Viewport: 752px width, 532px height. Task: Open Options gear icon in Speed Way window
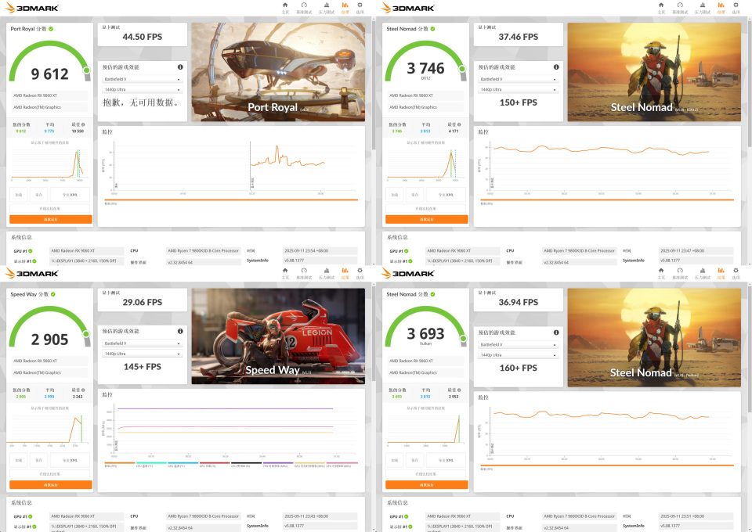click(360, 273)
